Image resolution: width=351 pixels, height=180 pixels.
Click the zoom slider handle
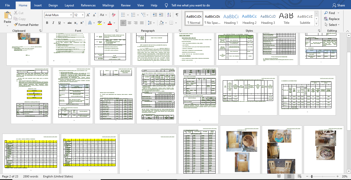[x=312, y=176]
